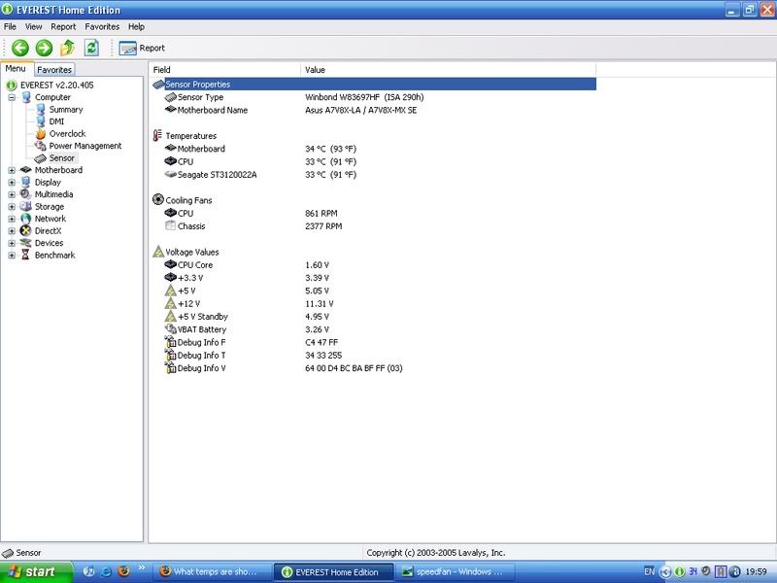
Task: Open the View menu
Action: [x=34, y=27]
